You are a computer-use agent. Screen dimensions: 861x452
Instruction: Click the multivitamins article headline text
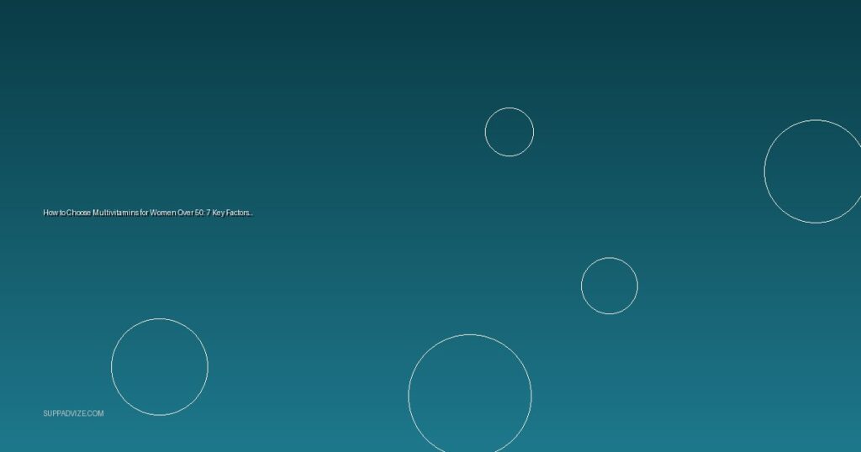pyautogui.click(x=147, y=213)
